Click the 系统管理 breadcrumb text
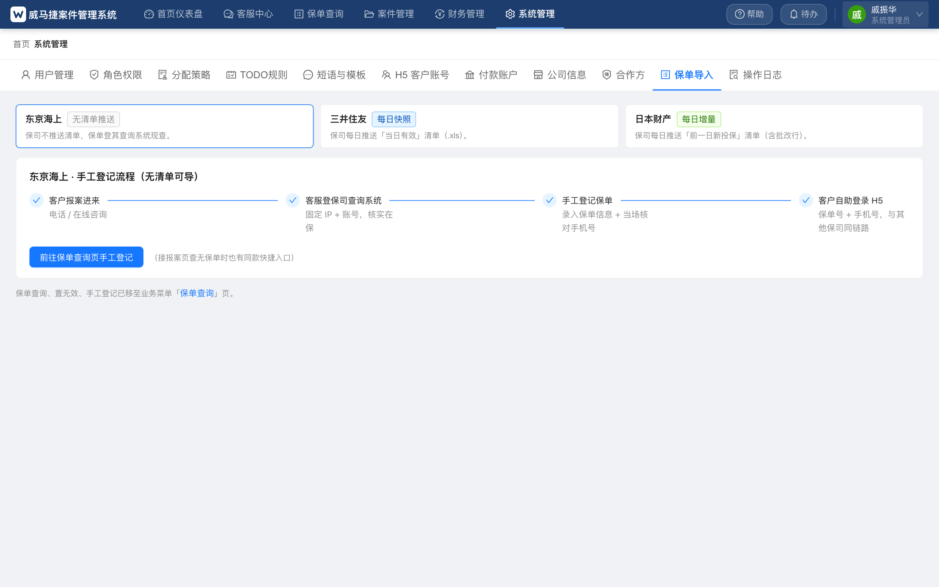Screen dimensions: 939x587 51,44
